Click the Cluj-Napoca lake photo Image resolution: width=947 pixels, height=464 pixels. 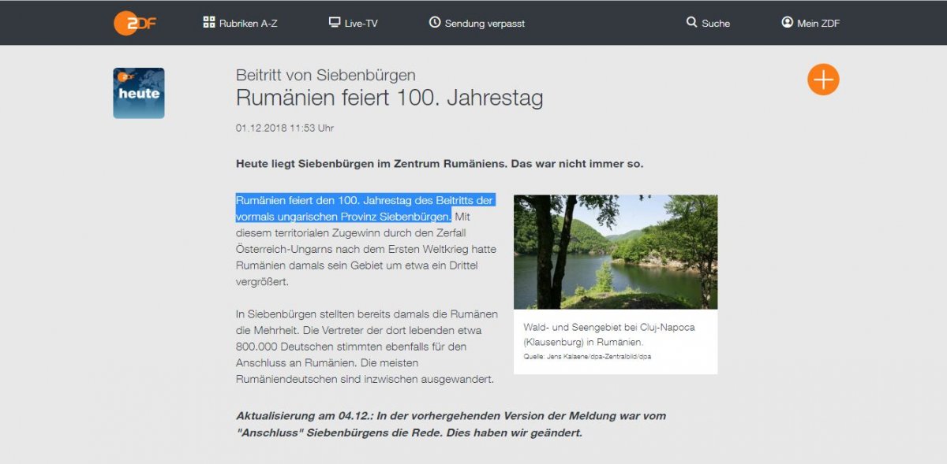tap(615, 251)
